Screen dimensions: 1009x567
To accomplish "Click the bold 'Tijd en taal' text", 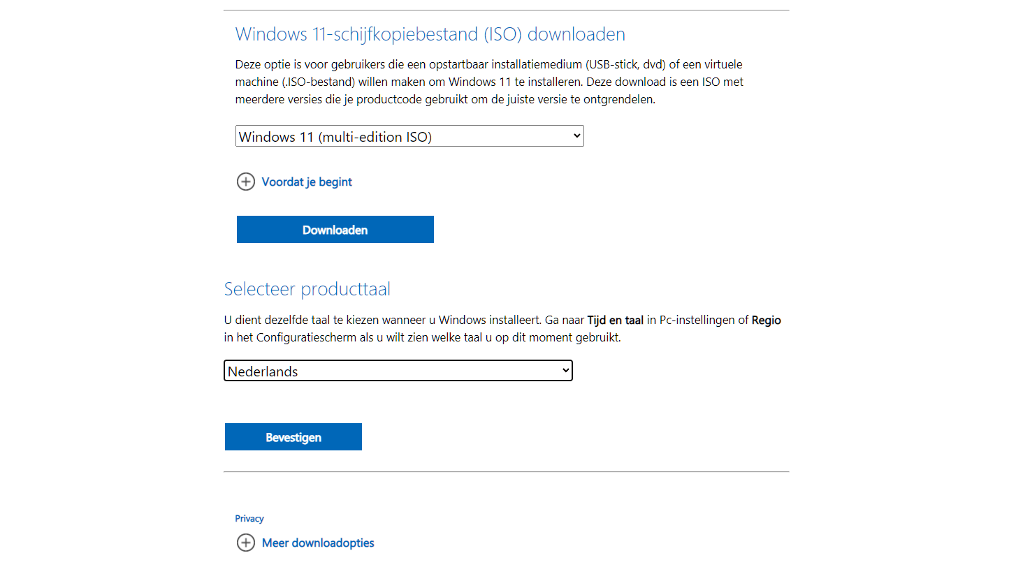I will point(615,321).
